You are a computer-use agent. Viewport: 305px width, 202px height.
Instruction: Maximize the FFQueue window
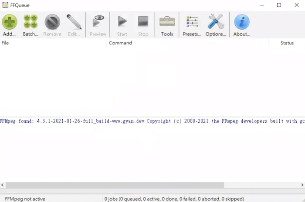(x=279, y=5)
